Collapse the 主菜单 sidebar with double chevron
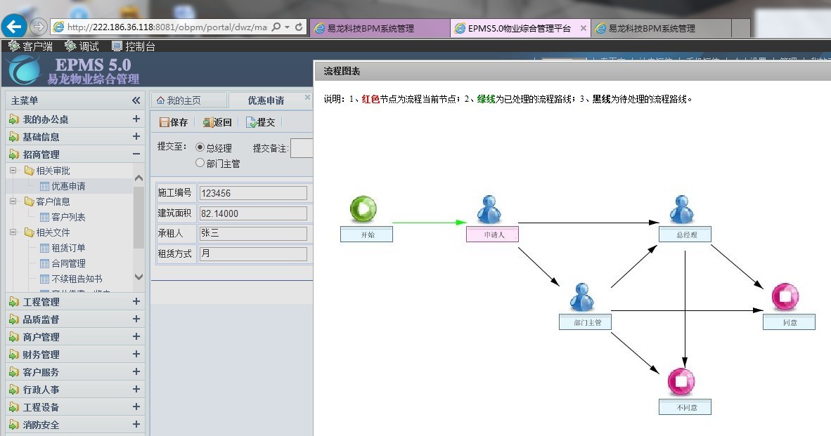 click(136, 100)
